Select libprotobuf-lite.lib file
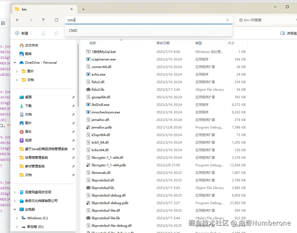297x233 pixels. click(106, 218)
